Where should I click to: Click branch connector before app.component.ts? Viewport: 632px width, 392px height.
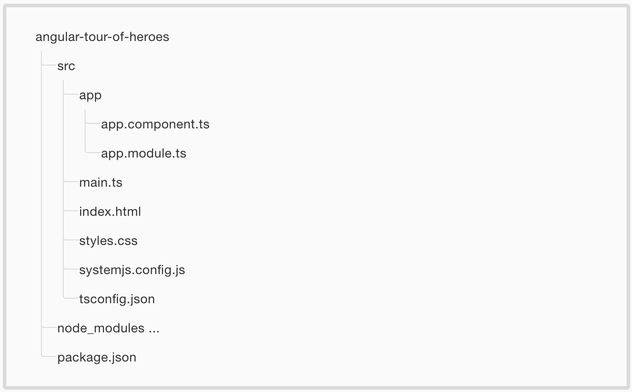[x=92, y=124]
